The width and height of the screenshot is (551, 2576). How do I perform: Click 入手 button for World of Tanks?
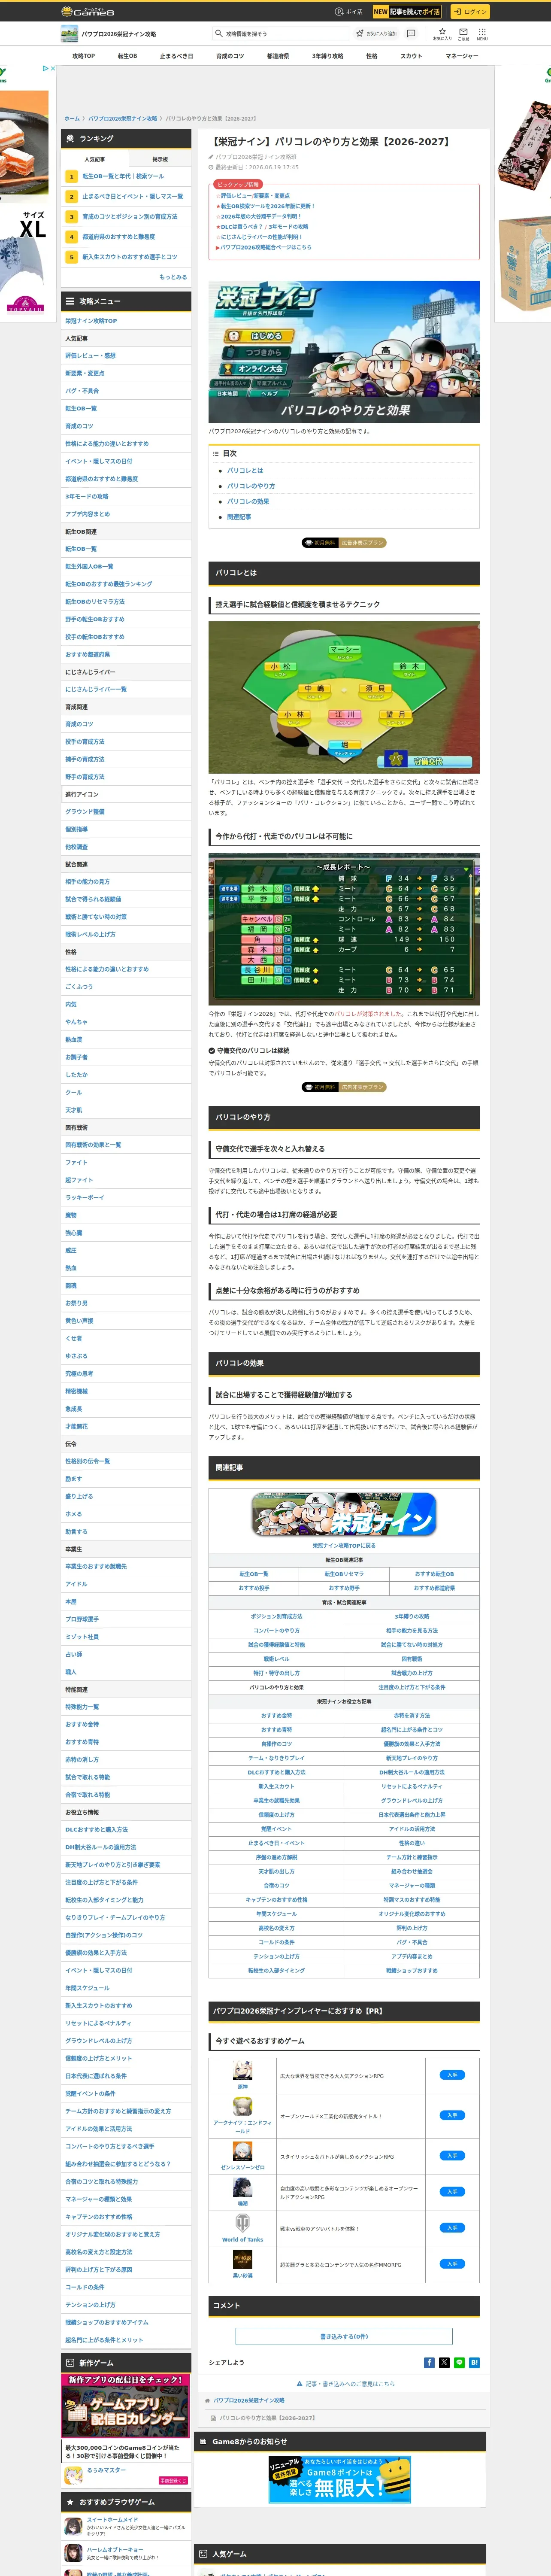click(452, 2228)
